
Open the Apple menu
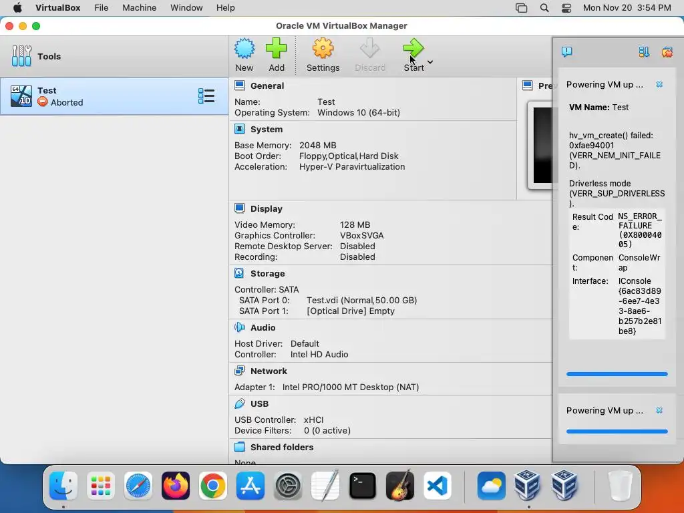17,8
